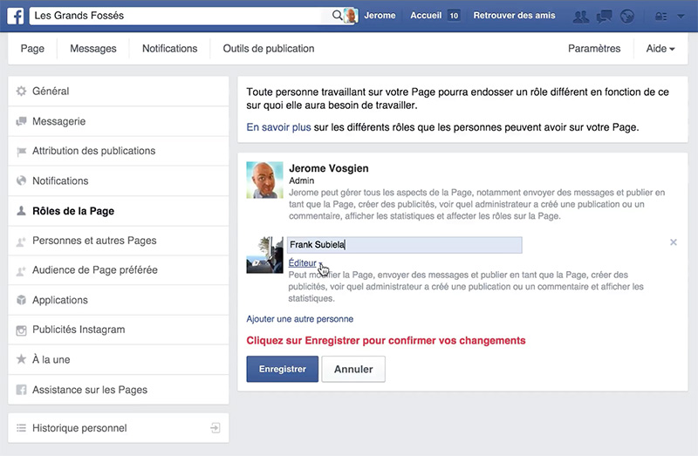Select Applications in settings sidebar
The image size is (698, 456).
(119, 300)
